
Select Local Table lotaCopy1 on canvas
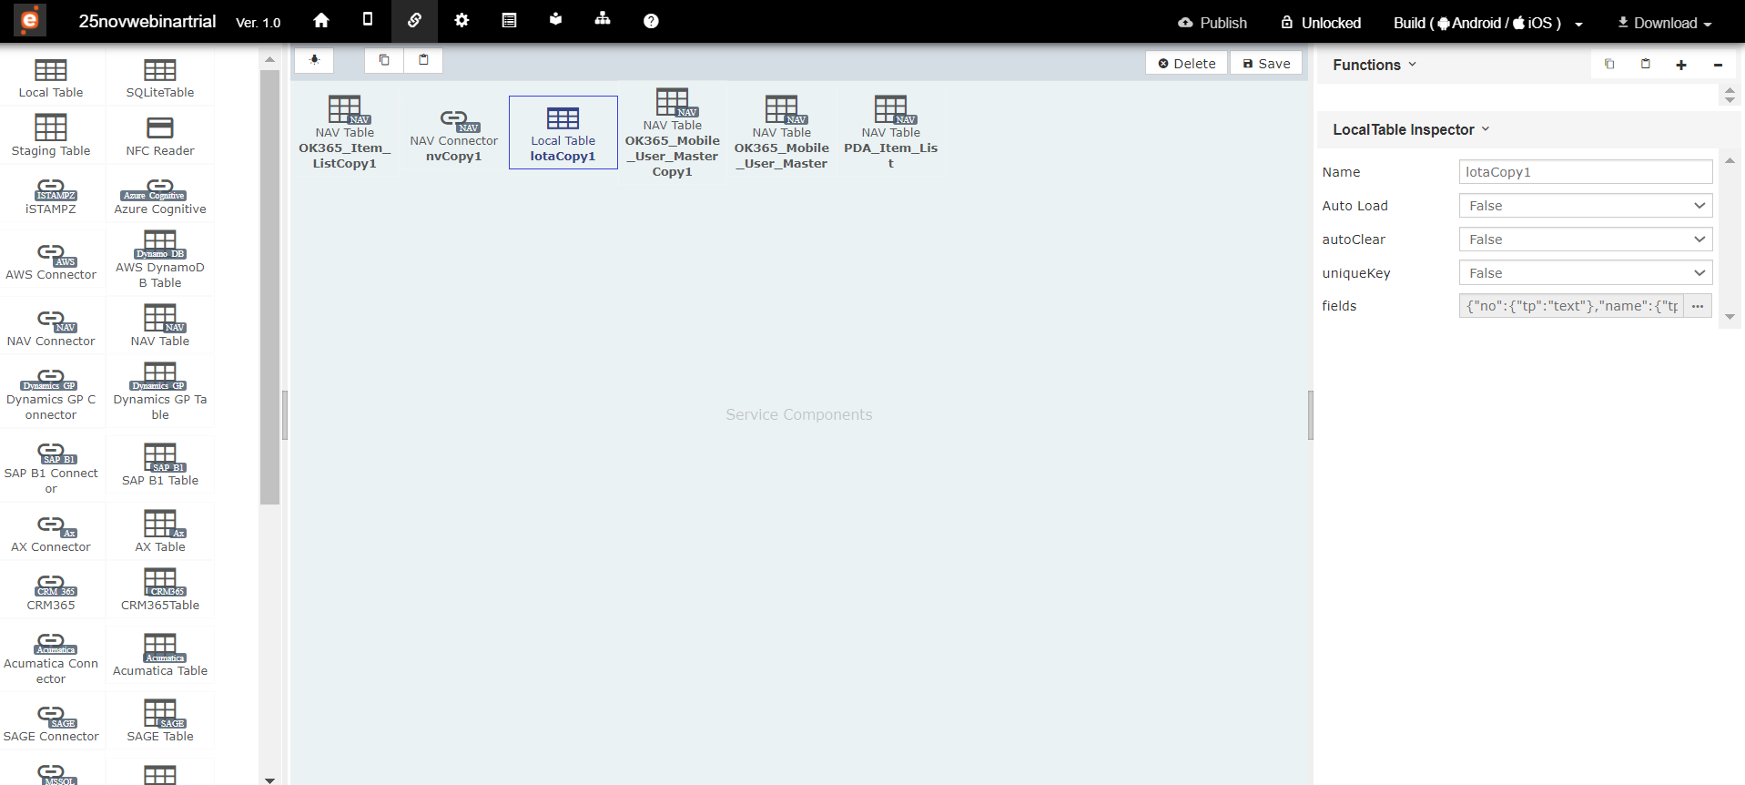pos(563,133)
